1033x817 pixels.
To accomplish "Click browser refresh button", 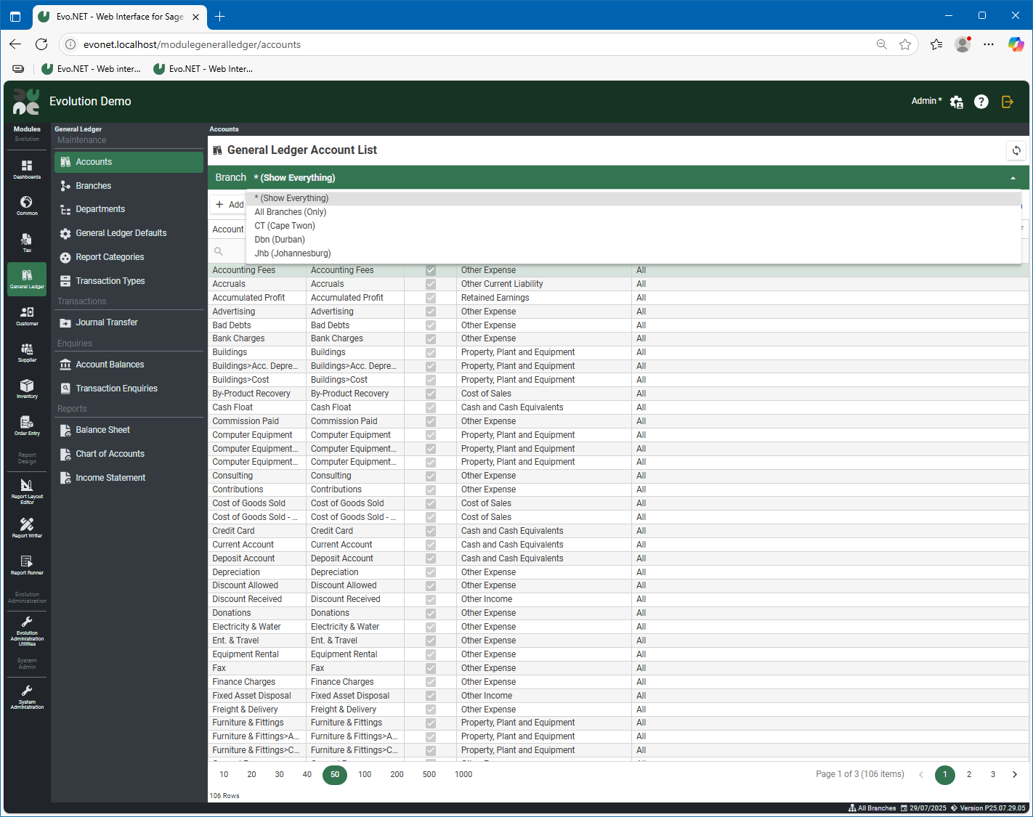I will click(41, 44).
